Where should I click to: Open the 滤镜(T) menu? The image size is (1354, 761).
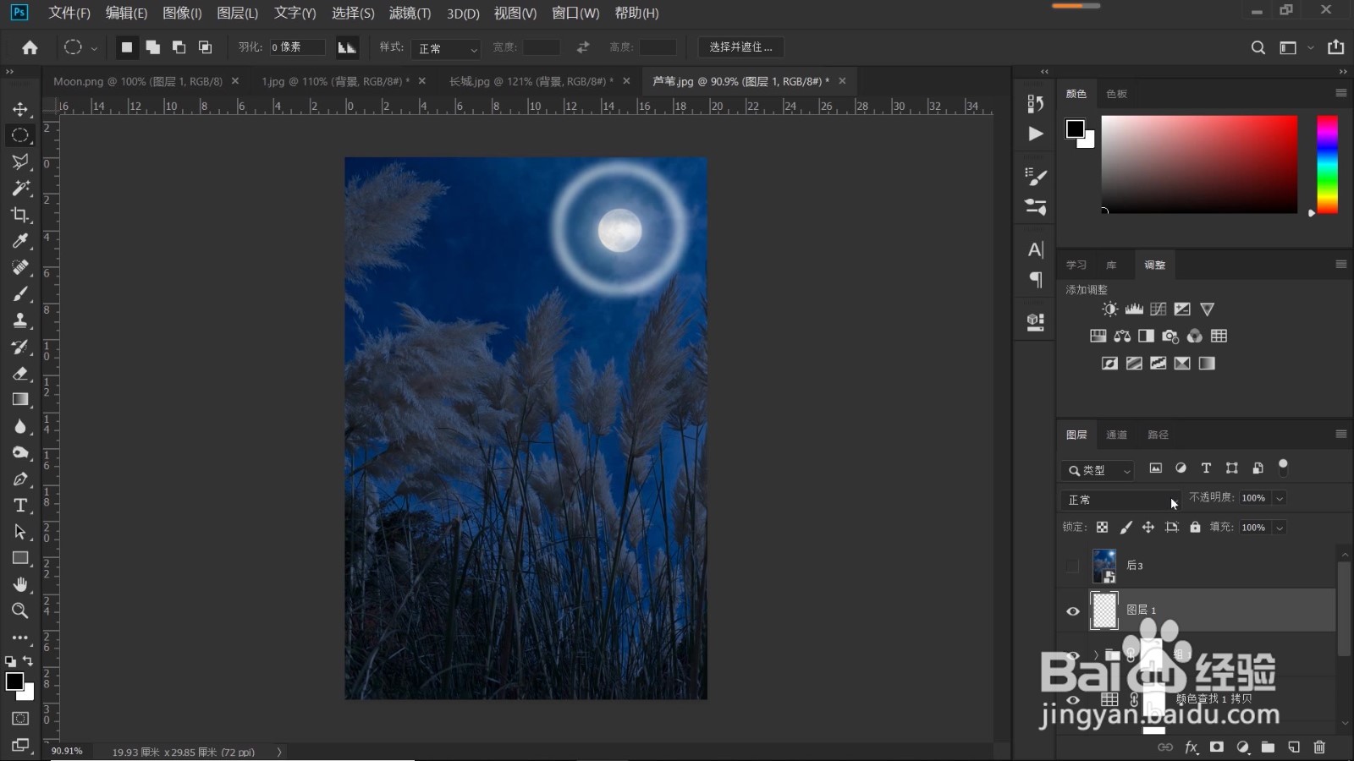(x=410, y=13)
